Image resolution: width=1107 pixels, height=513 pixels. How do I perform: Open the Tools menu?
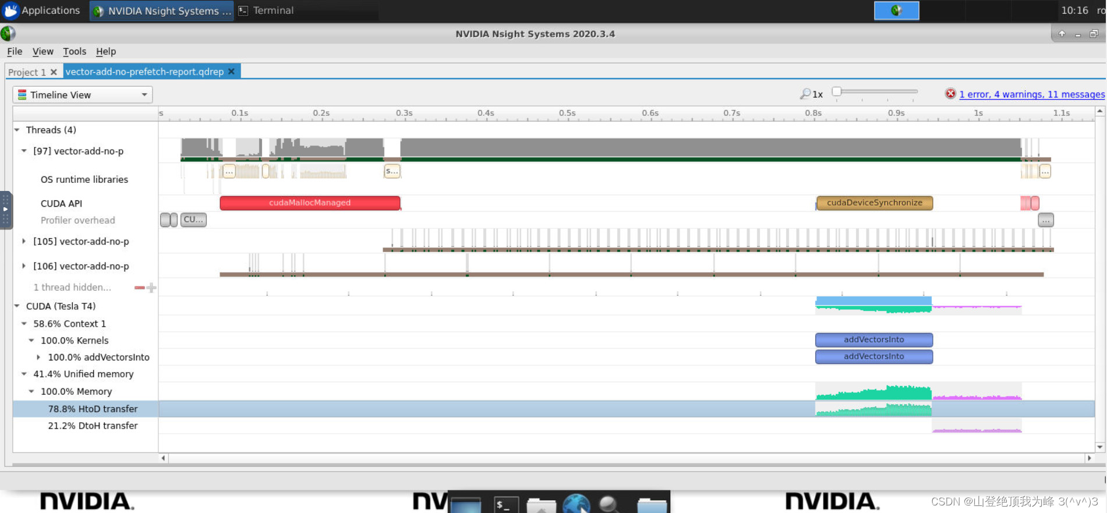pos(75,51)
